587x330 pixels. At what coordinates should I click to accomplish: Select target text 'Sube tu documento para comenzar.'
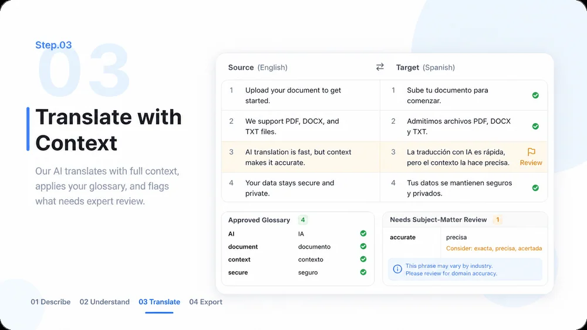tap(447, 96)
